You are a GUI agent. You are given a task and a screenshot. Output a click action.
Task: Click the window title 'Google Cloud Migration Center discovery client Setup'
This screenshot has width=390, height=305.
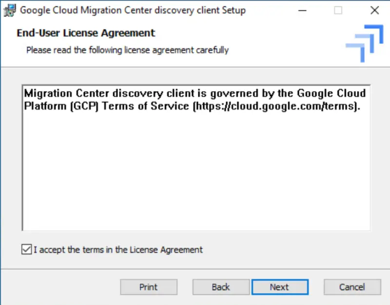[x=131, y=10]
